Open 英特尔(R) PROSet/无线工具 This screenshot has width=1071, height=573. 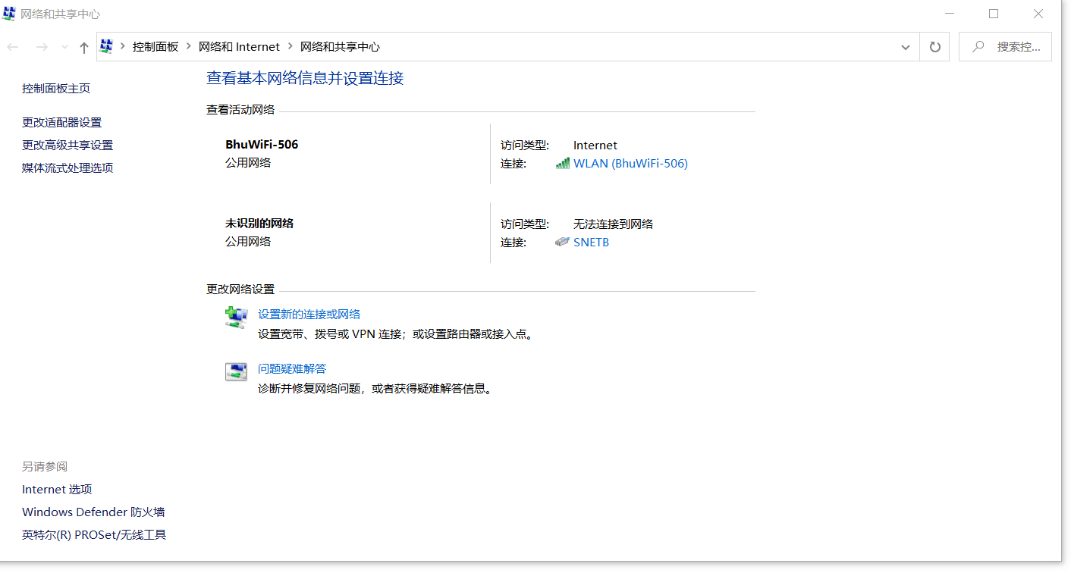(x=94, y=534)
